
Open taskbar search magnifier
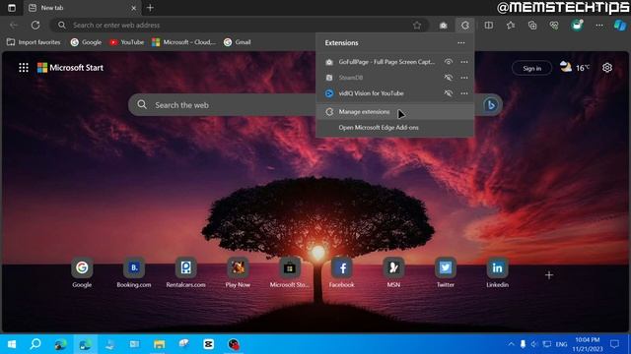pyautogui.click(x=35, y=344)
